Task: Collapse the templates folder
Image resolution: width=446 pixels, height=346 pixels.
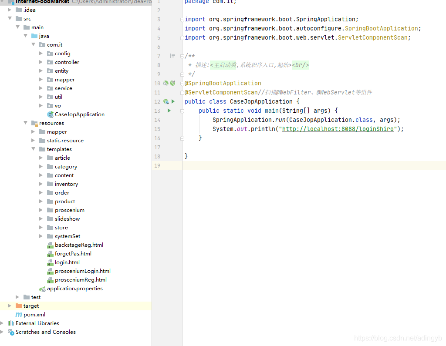Action: click(33, 149)
